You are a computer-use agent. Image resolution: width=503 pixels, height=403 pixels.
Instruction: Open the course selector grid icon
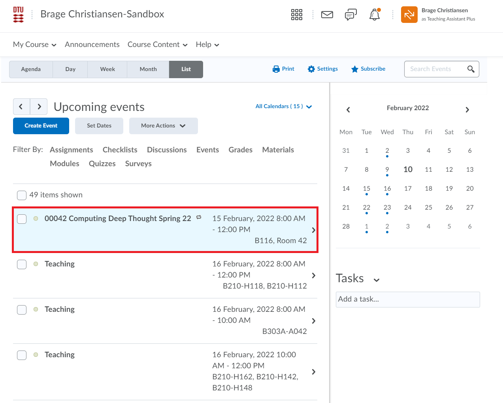tap(296, 15)
